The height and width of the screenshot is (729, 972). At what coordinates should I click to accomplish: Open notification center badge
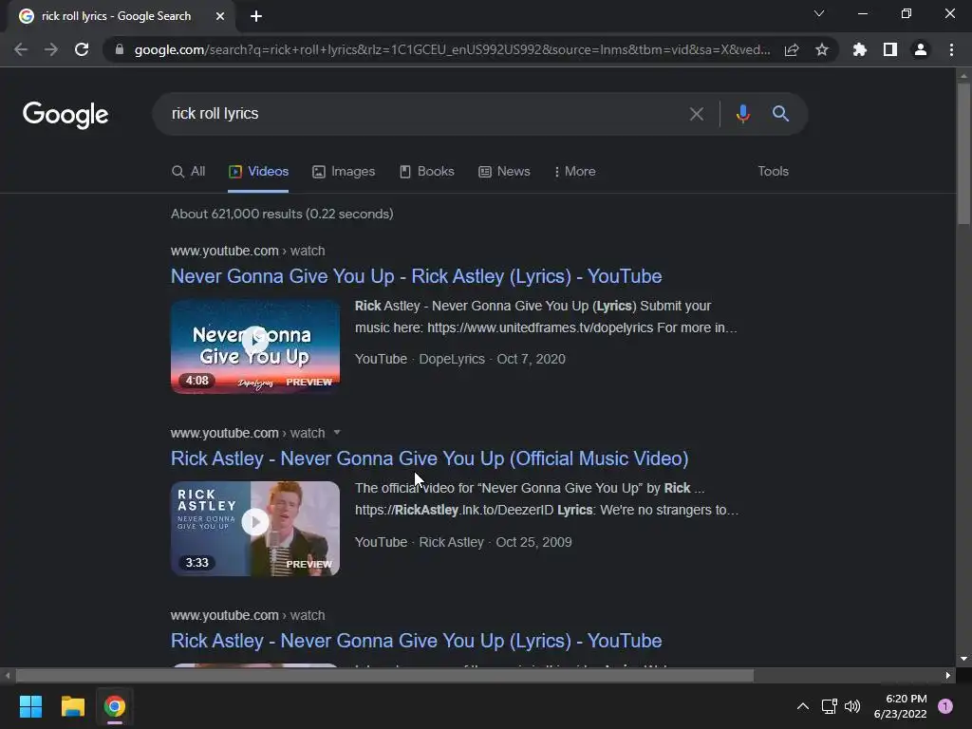[x=945, y=706]
